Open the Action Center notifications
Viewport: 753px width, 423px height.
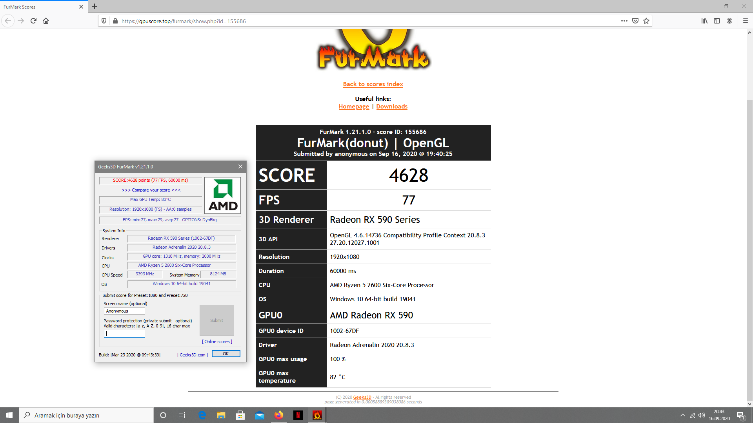click(x=741, y=415)
